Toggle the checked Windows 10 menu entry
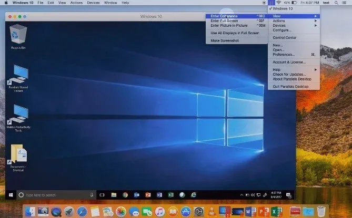 coord(294,8)
